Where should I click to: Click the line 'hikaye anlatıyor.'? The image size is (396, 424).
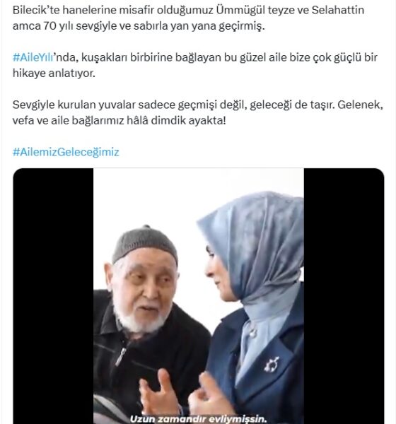[x=54, y=73]
